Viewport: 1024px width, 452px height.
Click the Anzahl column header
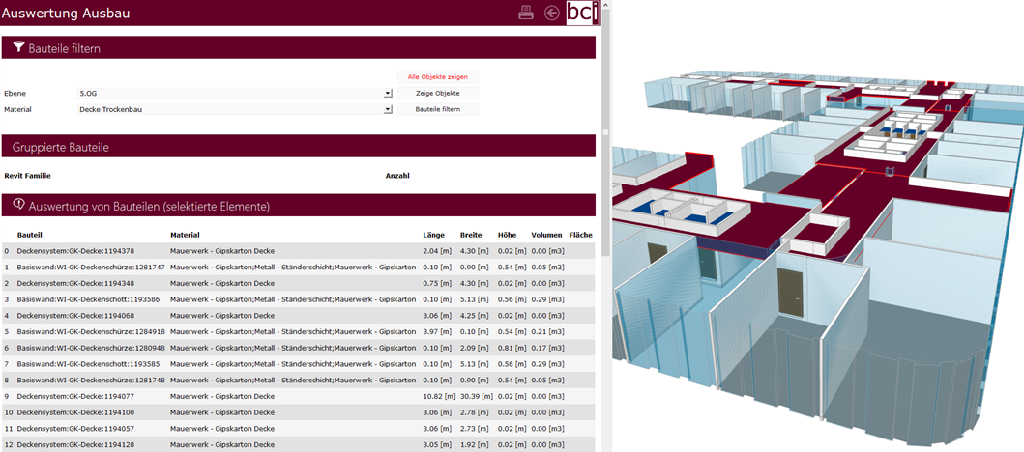[x=397, y=176]
